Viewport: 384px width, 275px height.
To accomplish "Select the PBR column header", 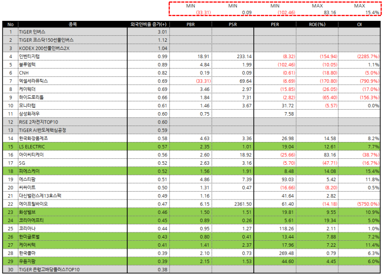I will click(191, 24).
